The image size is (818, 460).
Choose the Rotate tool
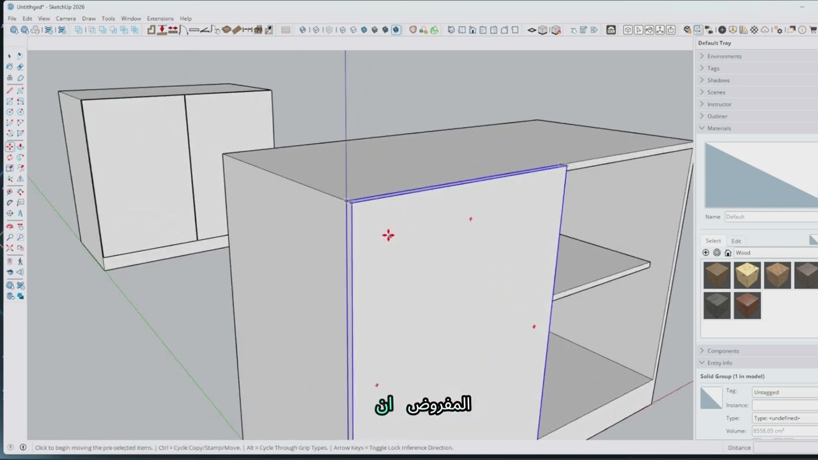tap(10, 157)
